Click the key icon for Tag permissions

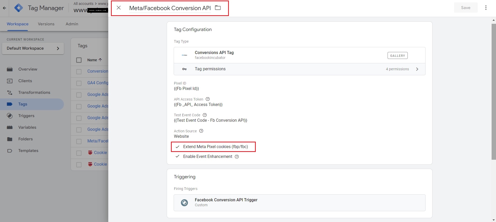tap(184, 69)
